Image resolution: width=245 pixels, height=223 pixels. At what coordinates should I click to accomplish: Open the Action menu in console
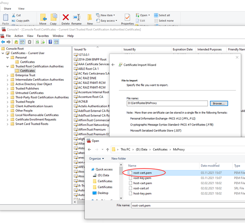[18, 36]
